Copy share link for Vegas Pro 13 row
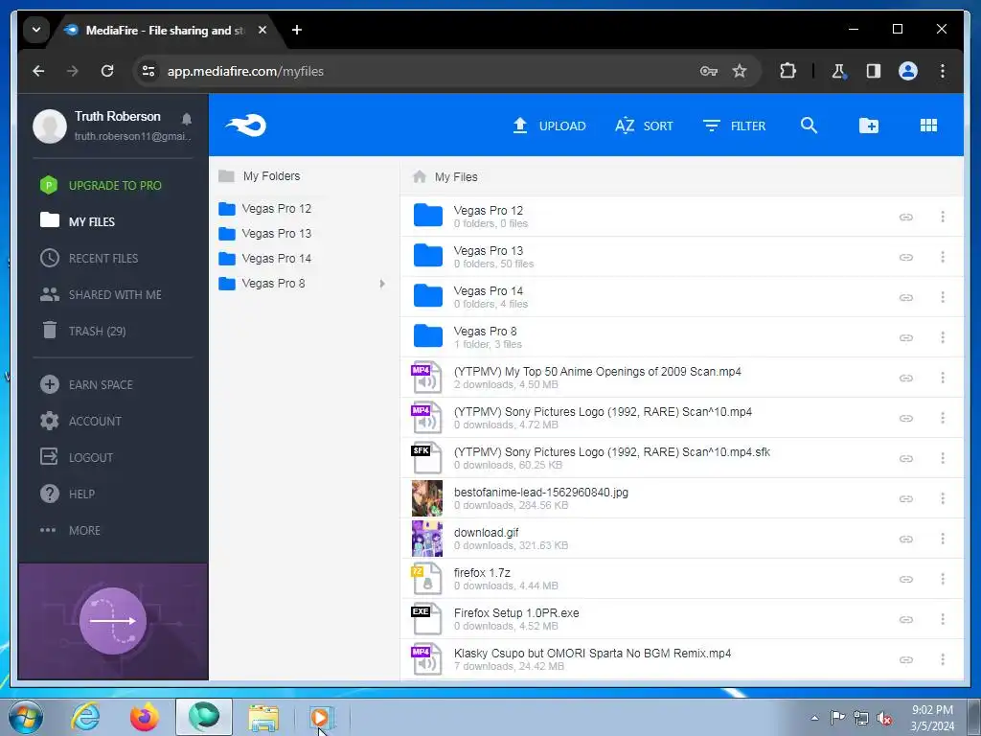981x736 pixels. 905,257
